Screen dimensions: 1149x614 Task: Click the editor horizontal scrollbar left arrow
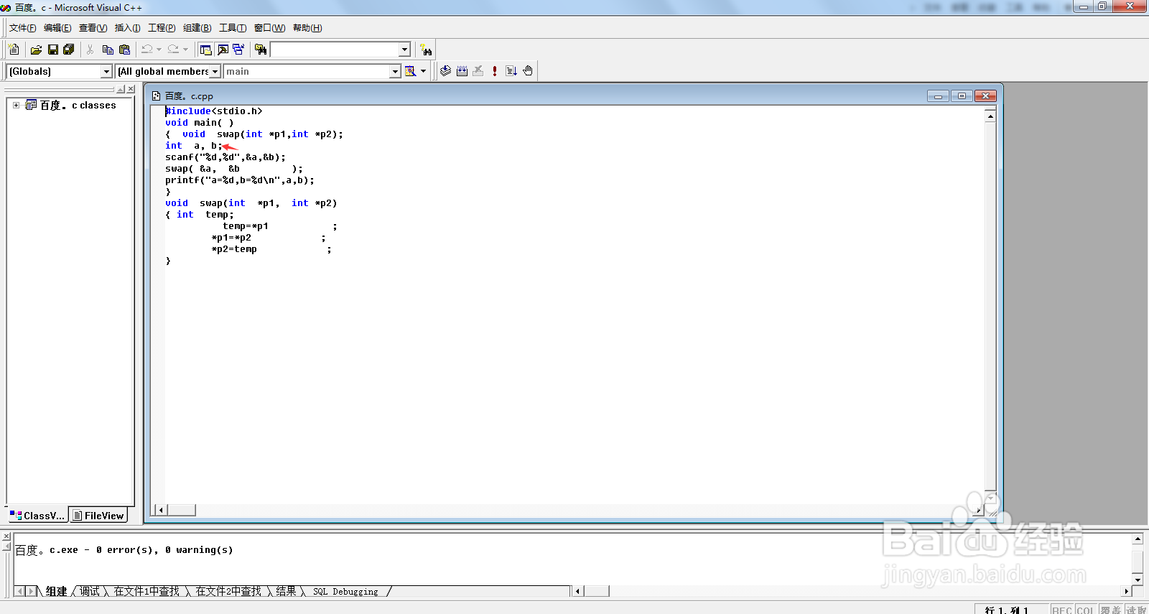point(161,510)
